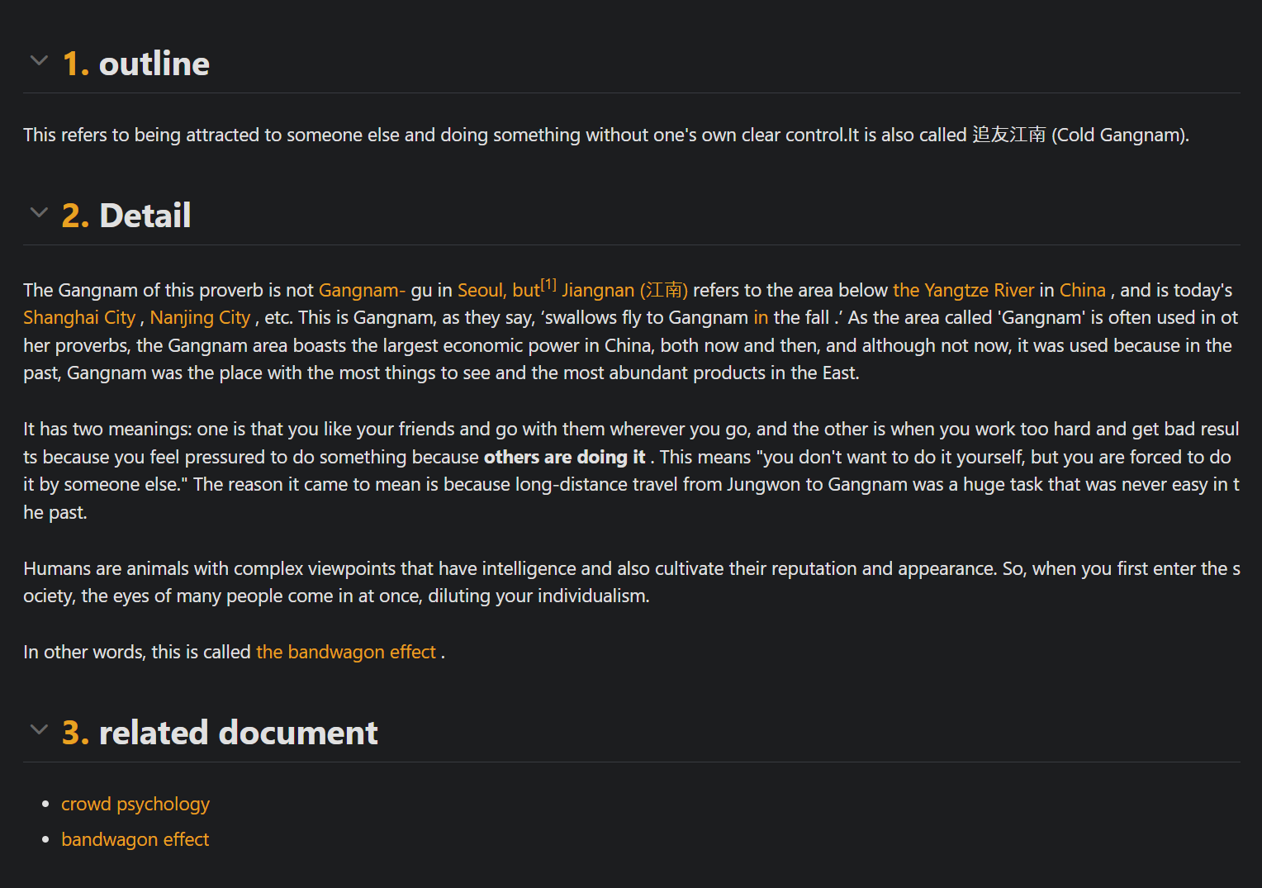Open "the Yangtze River" link

[963, 291]
